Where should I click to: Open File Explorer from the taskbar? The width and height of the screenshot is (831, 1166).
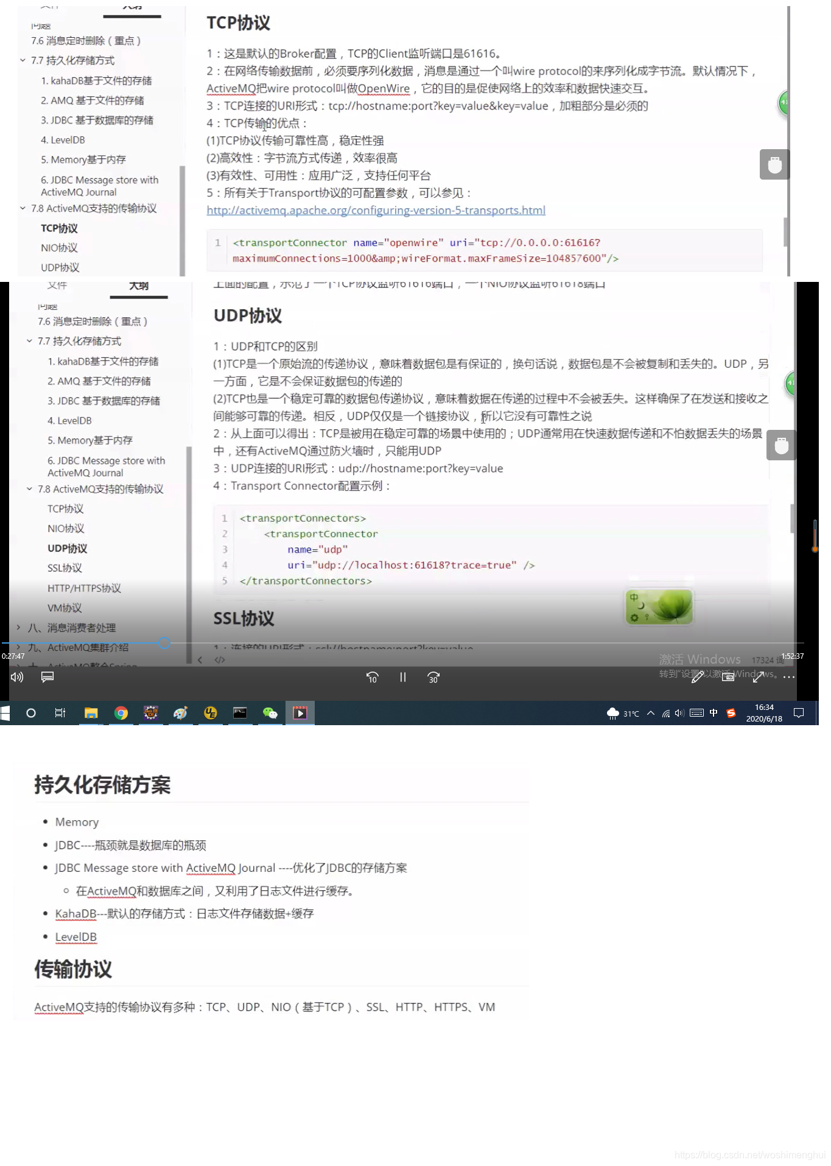click(x=91, y=713)
